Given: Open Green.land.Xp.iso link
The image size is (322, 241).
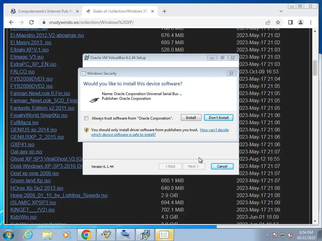Looking at the screenshot, I should point(31,180).
